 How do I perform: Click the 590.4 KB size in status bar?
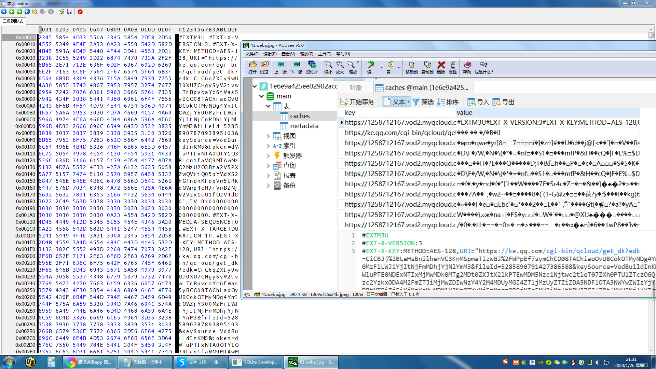click(x=298, y=294)
